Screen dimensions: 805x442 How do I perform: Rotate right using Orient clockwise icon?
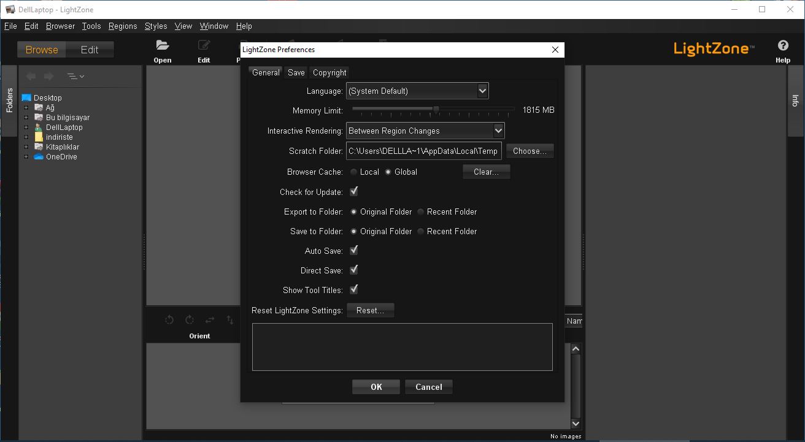190,319
